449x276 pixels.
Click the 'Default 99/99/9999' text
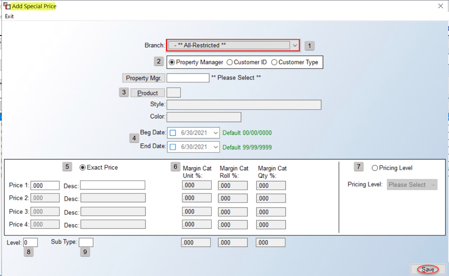coord(247,147)
